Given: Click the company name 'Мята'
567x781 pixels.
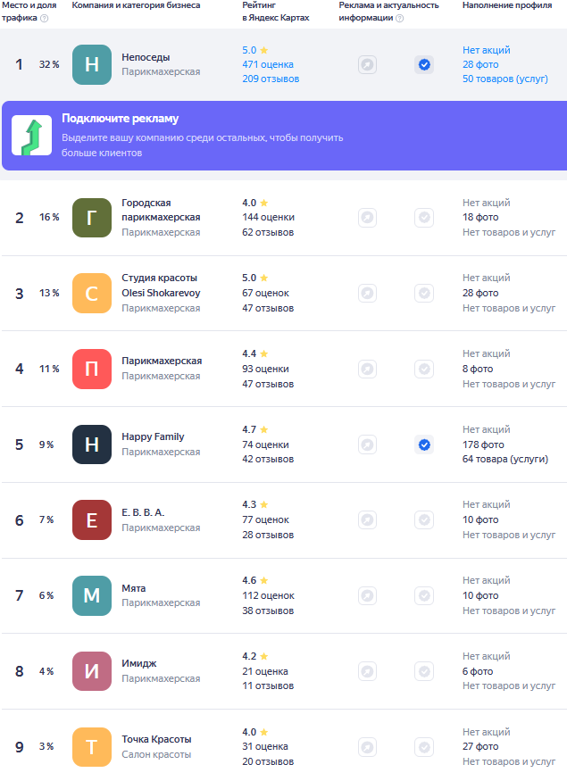Looking at the screenshot, I should tap(134, 588).
